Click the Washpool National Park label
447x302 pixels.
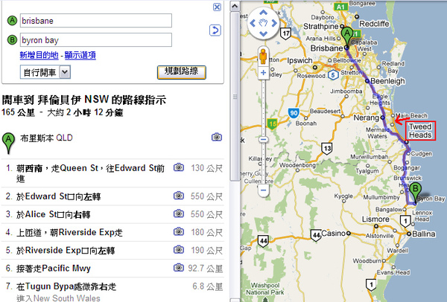[x=265, y=289]
